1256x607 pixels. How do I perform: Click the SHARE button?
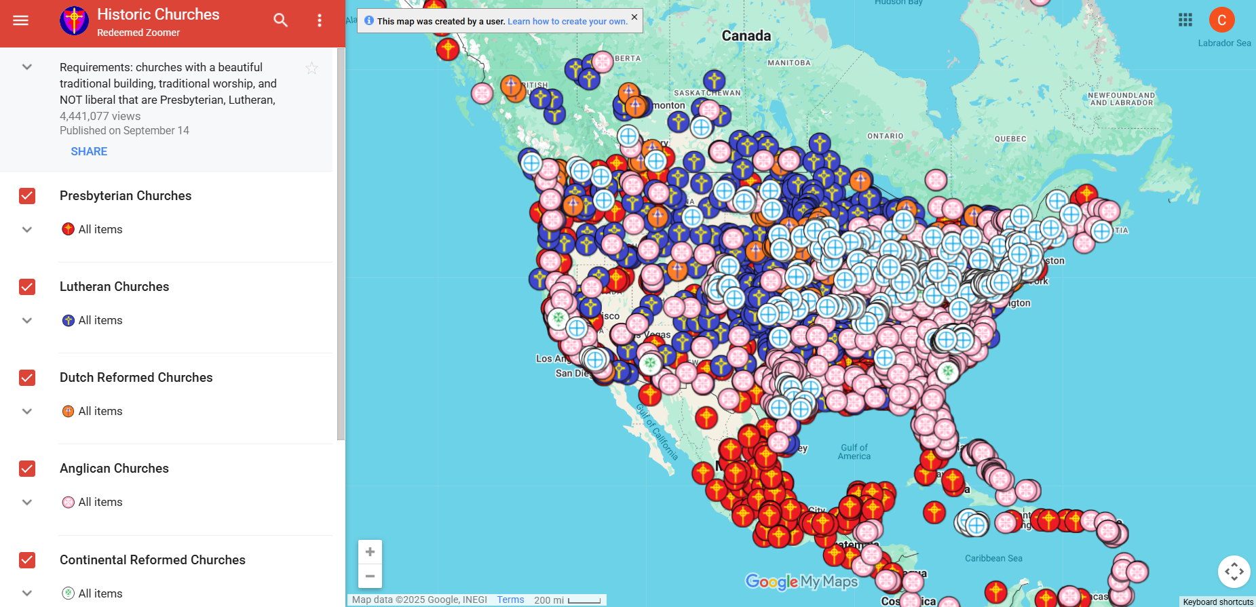tap(89, 151)
